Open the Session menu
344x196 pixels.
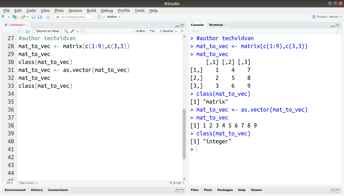tap(75, 11)
